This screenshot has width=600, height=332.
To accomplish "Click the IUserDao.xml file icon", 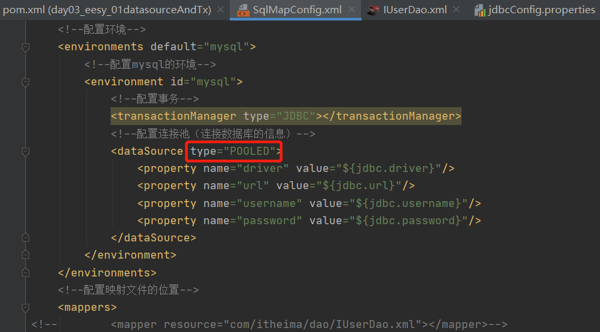I will [373, 10].
